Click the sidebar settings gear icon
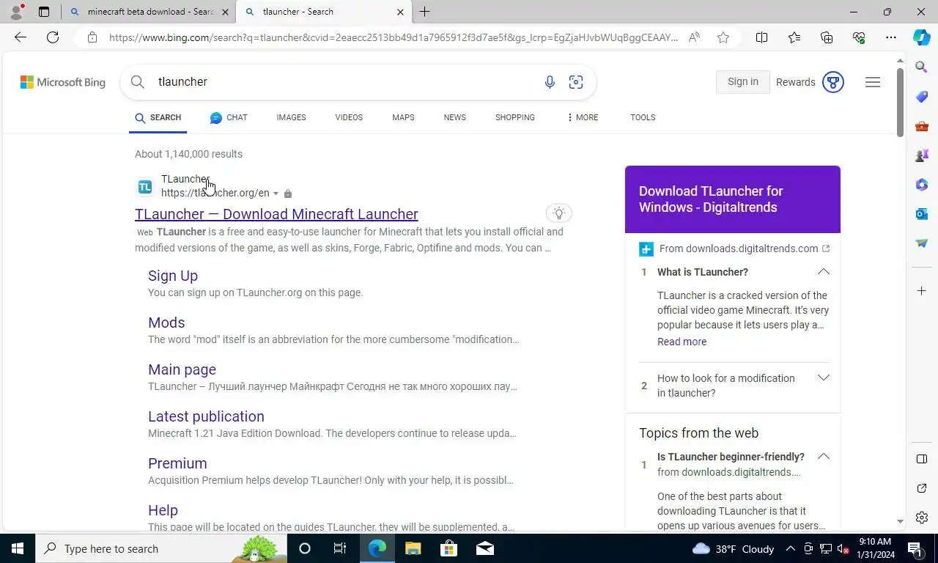Image resolution: width=938 pixels, height=563 pixels. 922,518
